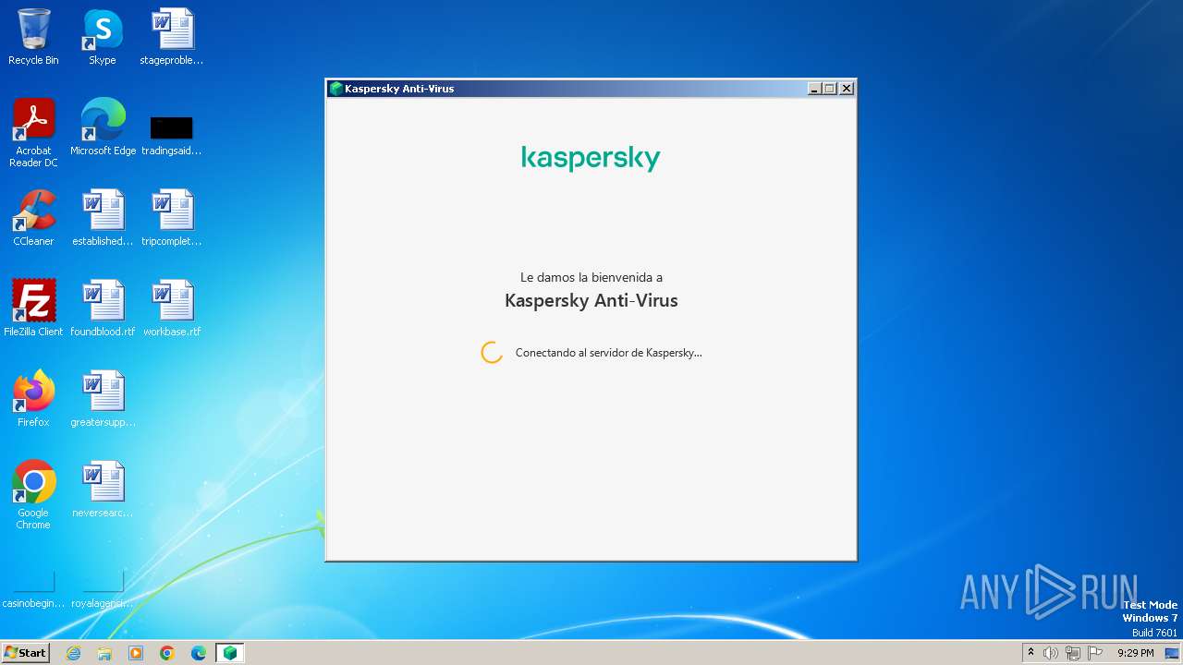Open the network status tray icon
Viewport: 1183px width, 665px height.
coord(1073,653)
